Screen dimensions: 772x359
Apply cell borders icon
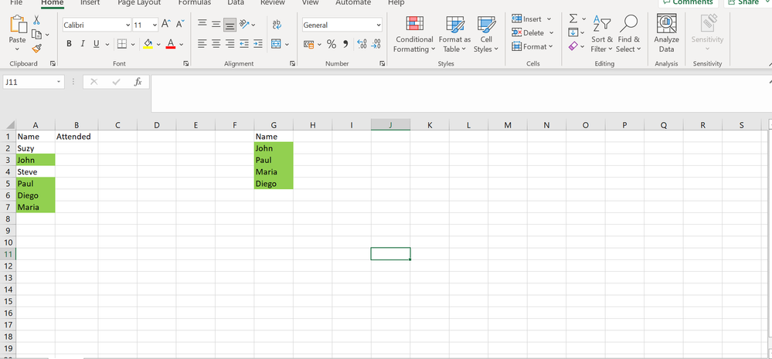[122, 44]
